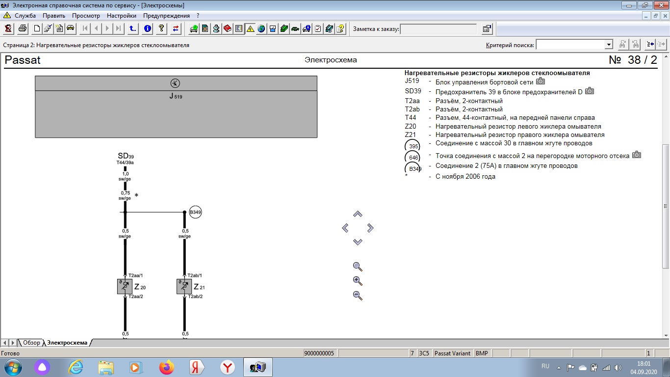Pan the diagram right with the right arrow
The image size is (670, 377).
(370, 228)
